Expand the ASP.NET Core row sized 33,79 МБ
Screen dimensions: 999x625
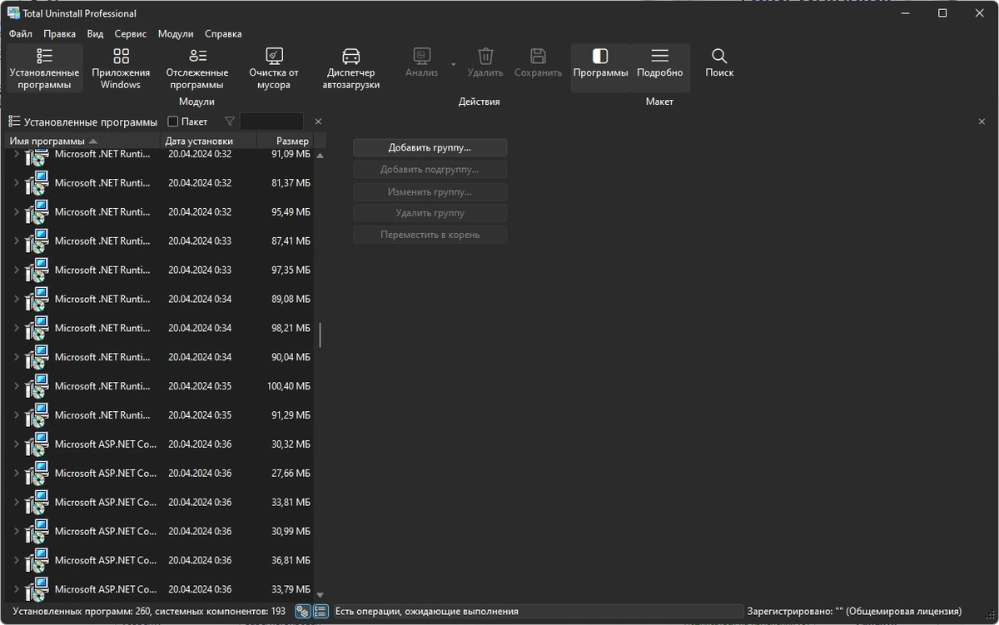point(16,589)
